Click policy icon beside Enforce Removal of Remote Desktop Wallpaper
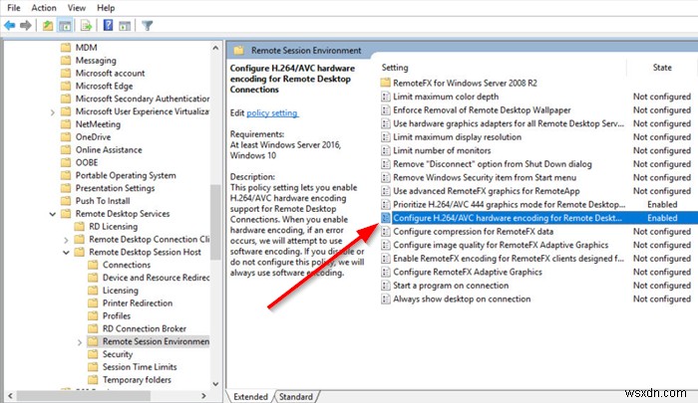 pos(386,109)
